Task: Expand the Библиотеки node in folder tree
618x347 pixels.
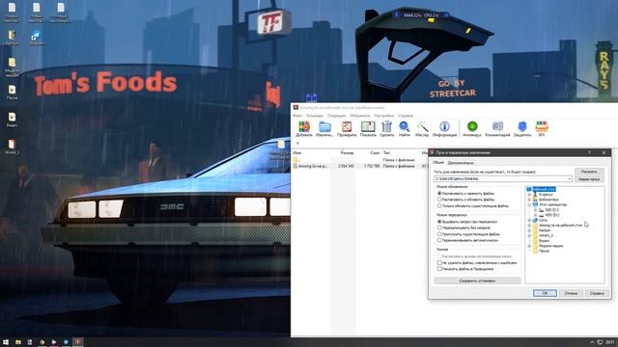Action: [x=529, y=200]
